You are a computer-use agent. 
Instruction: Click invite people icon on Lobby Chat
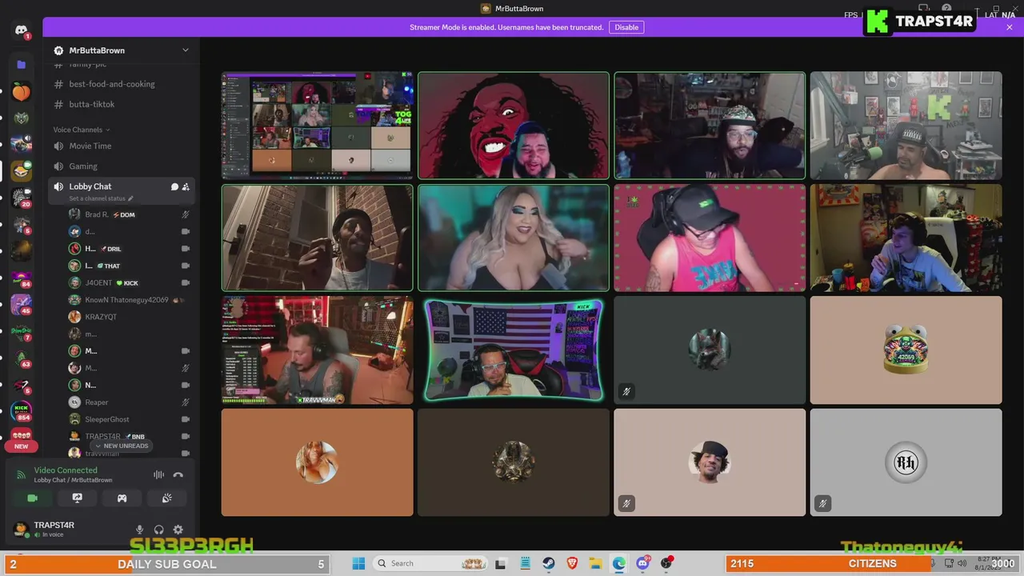[186, 186]
